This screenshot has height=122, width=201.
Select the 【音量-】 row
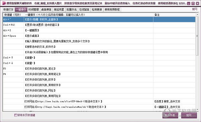(99, 63)
